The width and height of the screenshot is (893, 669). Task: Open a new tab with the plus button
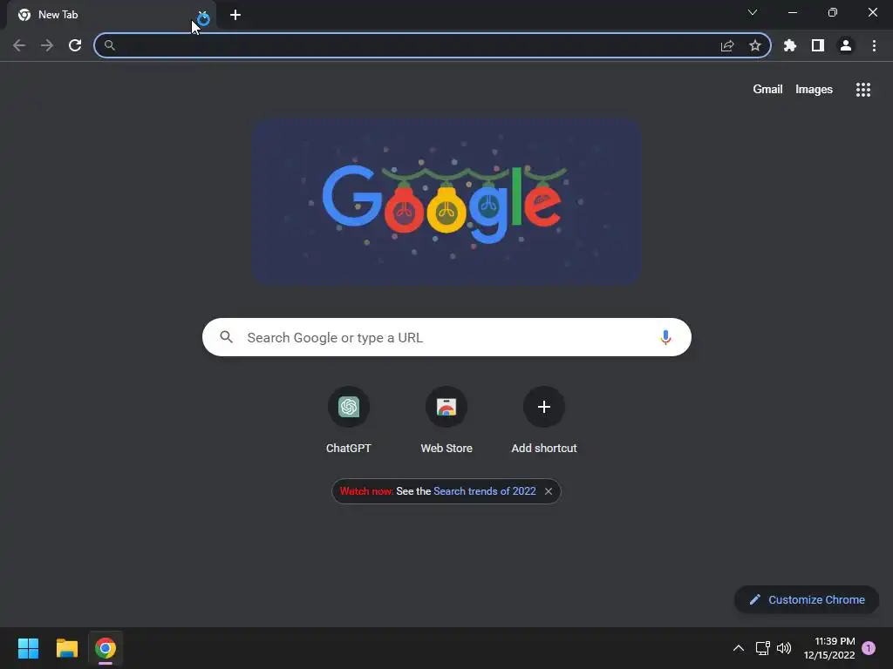[235, 15]
